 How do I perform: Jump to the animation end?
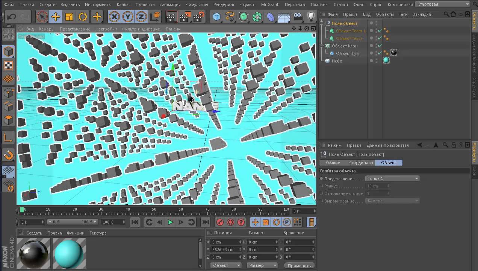[x=205, y=222]
